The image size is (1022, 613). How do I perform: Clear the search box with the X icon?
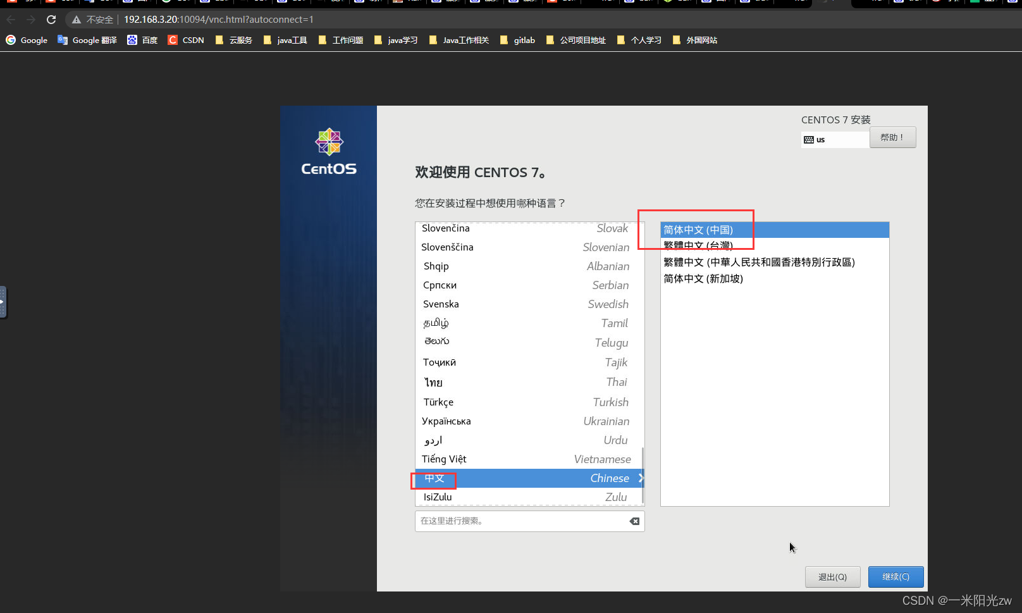tap(634, 521)
